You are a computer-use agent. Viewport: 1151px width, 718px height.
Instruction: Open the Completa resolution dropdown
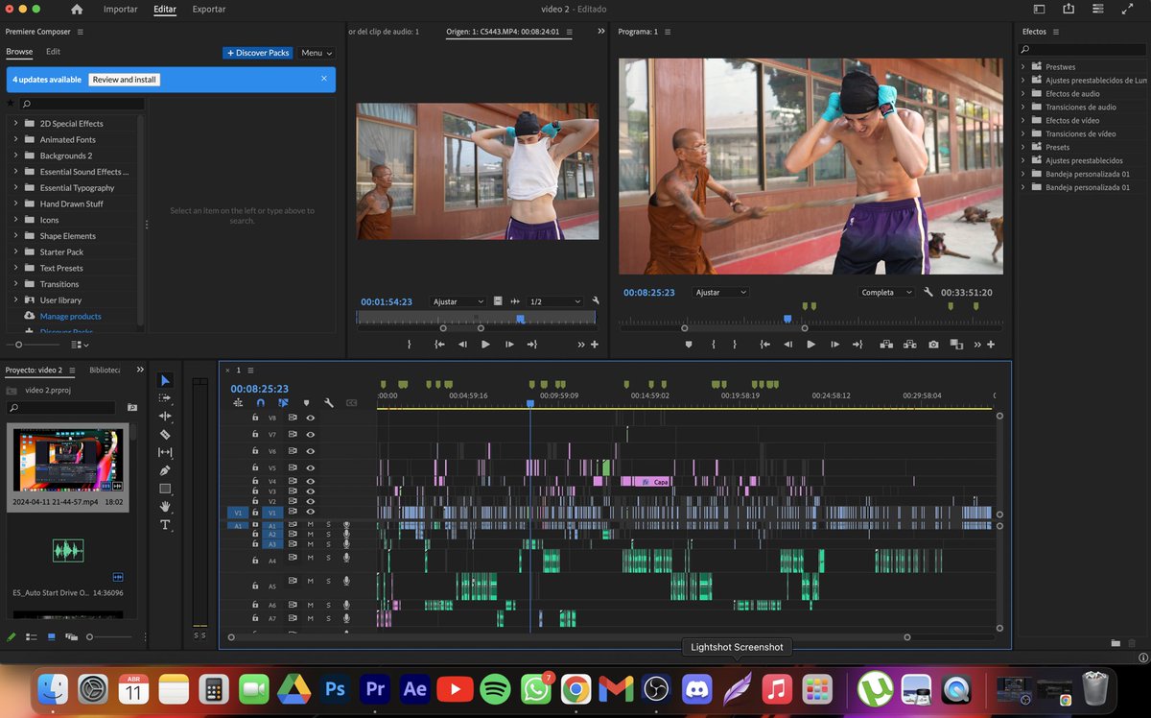coord(886,292)
